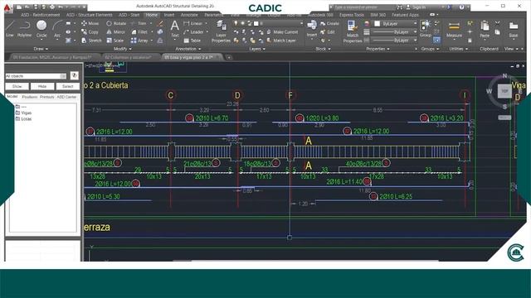Activate the Mirror command
The height and width of the screenshot is (298, 531).
coord(116,31)
